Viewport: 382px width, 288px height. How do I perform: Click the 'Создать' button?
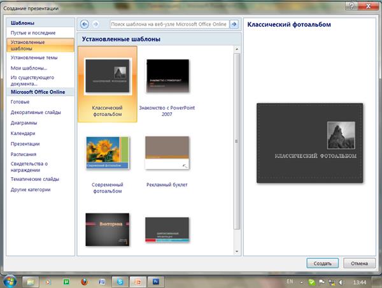323,263
